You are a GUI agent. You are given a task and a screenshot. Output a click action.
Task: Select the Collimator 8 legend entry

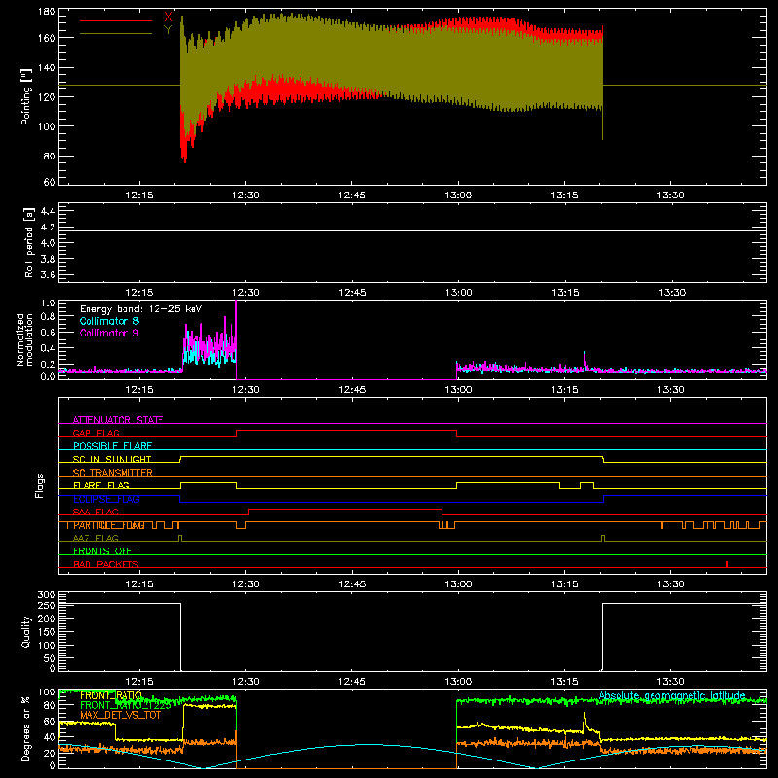109,321
